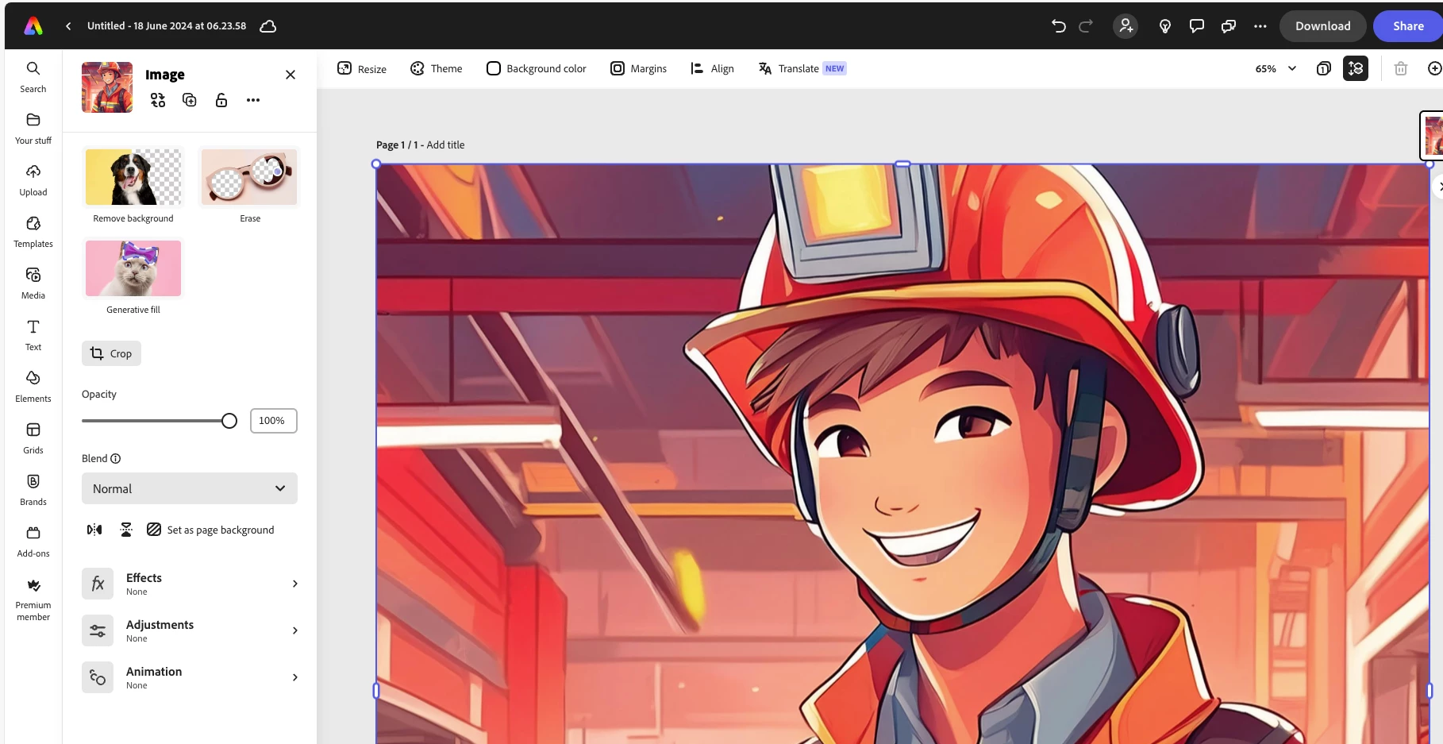The height and width of the screenshot is (744, 1443).
Task: Open the Brands panel
Action: [33, 490]
